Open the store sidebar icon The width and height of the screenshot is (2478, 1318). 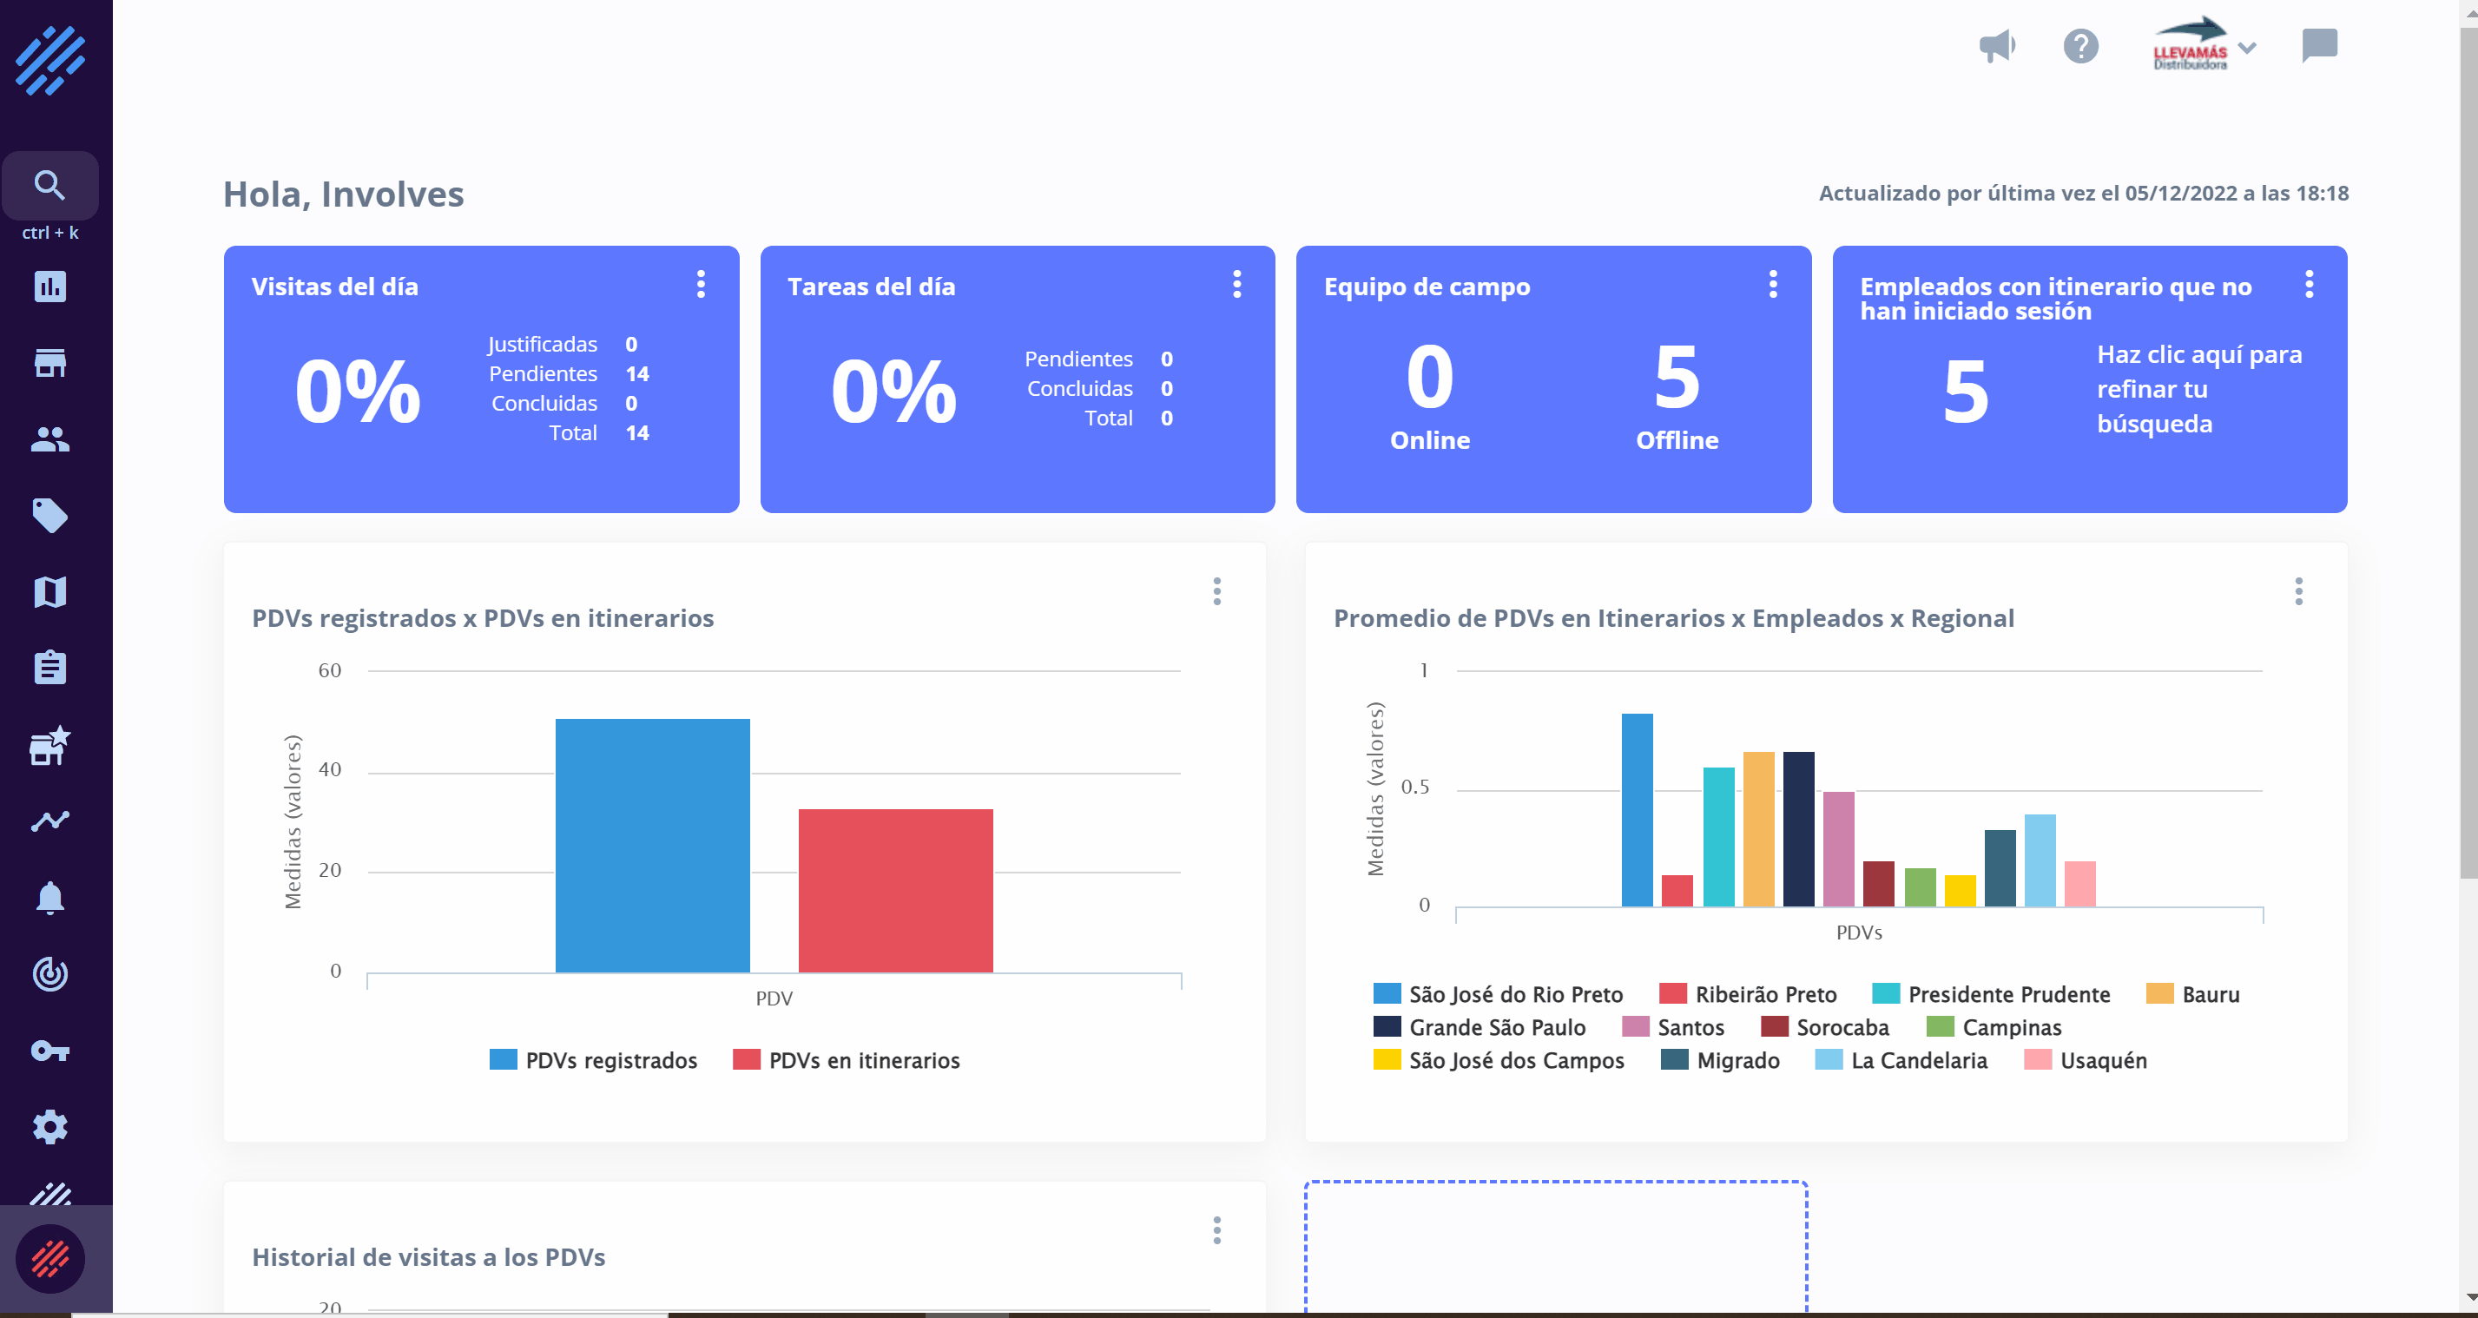pyautogui.click(x=50, y=363)
